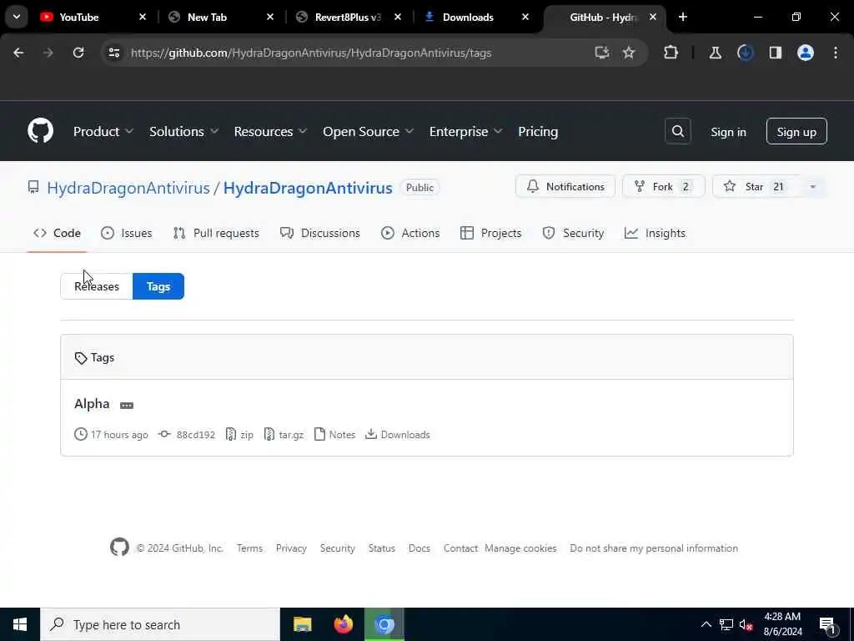Open the Alpha tag
The image size is (854, 641).
tap(92, 404)
